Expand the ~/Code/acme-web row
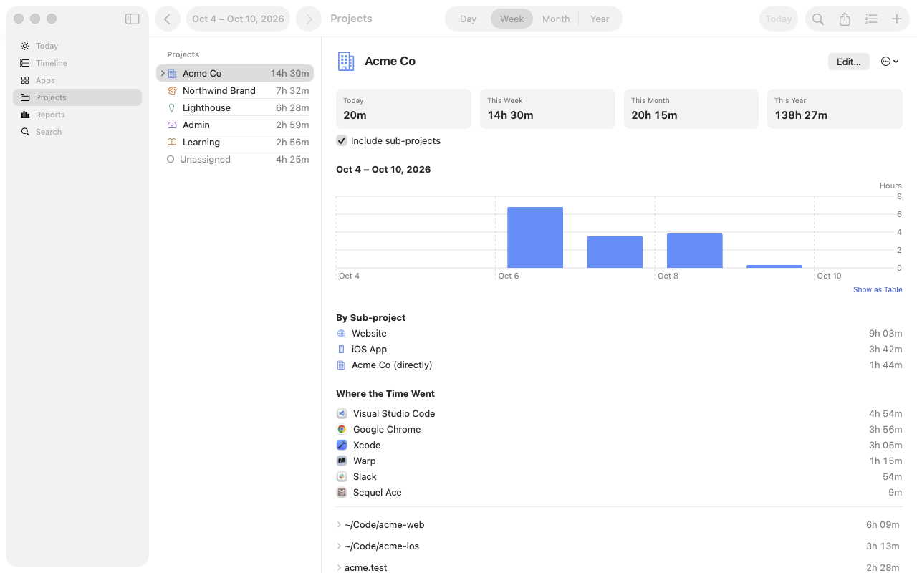Screen dimensions: 917x573 click(339, 524)
